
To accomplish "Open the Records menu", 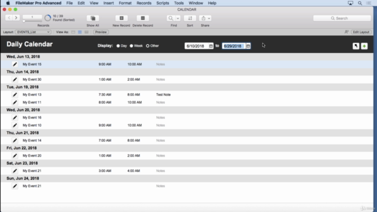I will point(144,3).
